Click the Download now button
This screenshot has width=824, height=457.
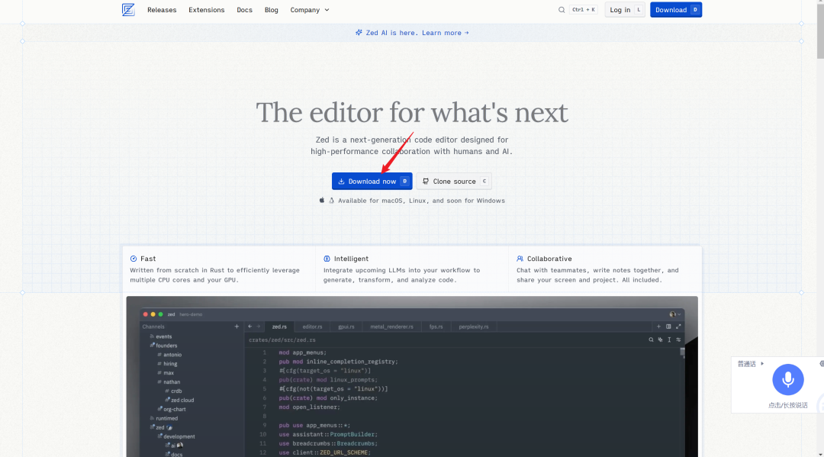[x=372, y=182]
